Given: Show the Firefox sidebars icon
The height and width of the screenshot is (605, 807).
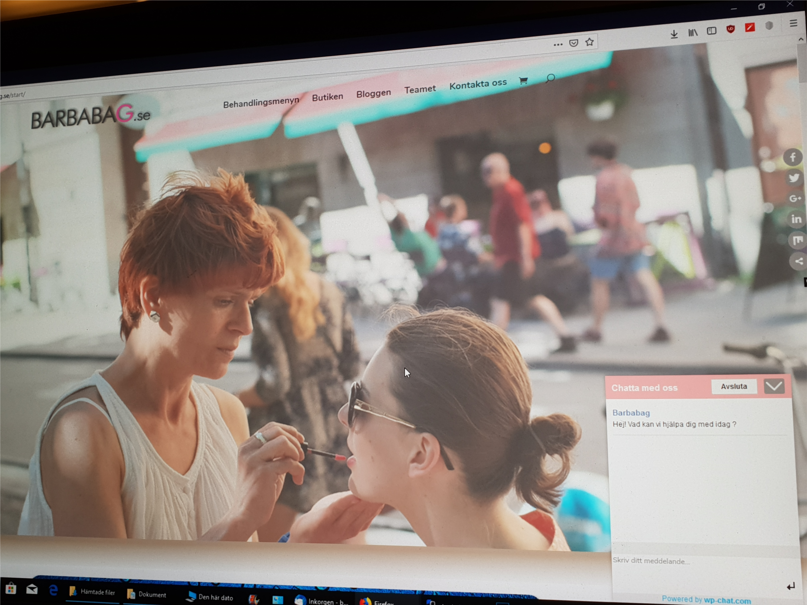Looking at the screenshot, I should pos(711,31).
